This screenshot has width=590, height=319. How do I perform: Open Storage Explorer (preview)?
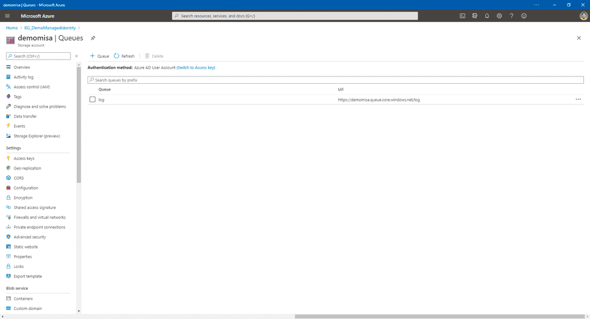pos(38,136)
